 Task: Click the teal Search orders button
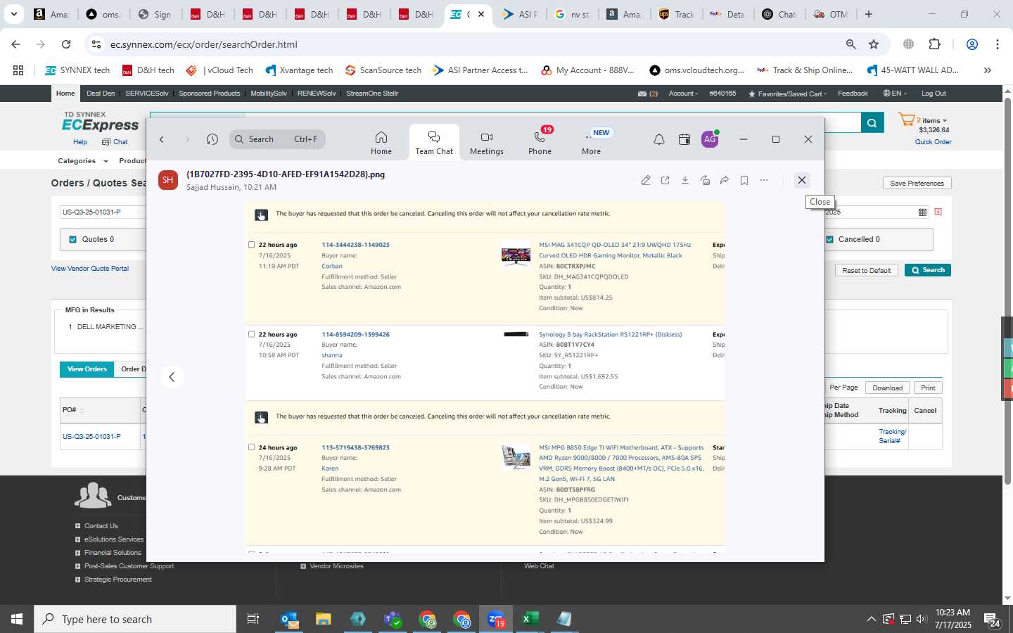coord(927,270)
